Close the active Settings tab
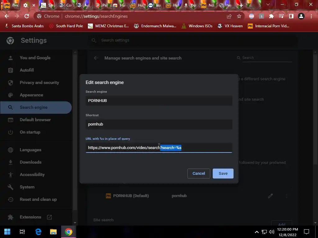This screenshot has width=318, height=238. [34, 5]
